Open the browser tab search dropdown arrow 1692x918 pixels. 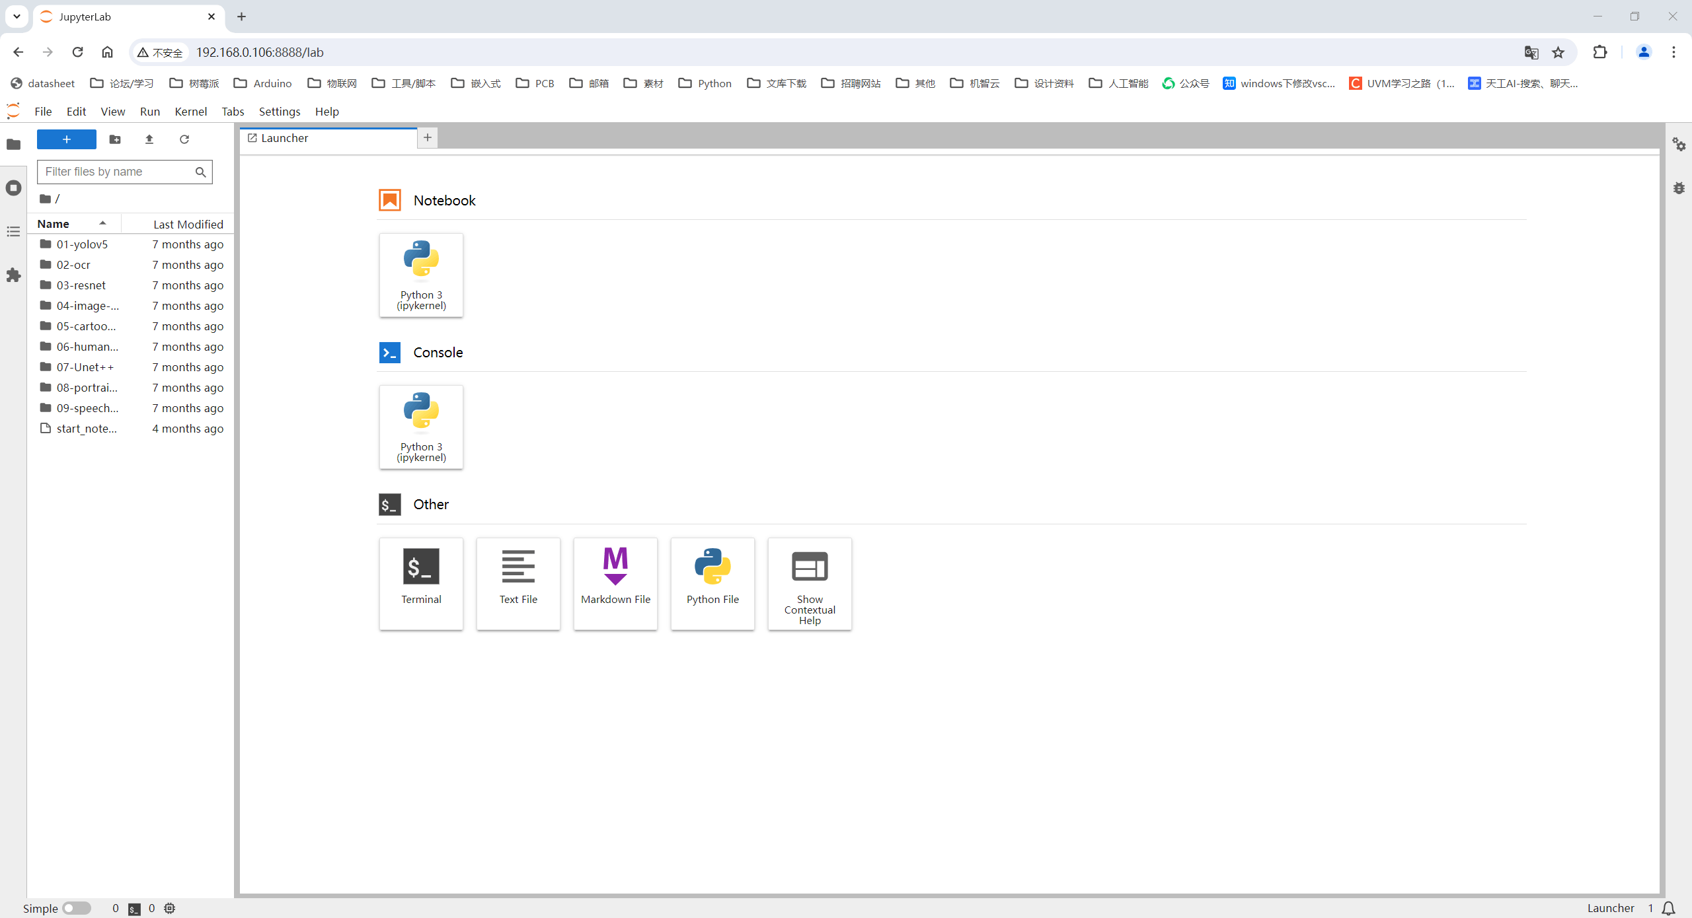17,17
